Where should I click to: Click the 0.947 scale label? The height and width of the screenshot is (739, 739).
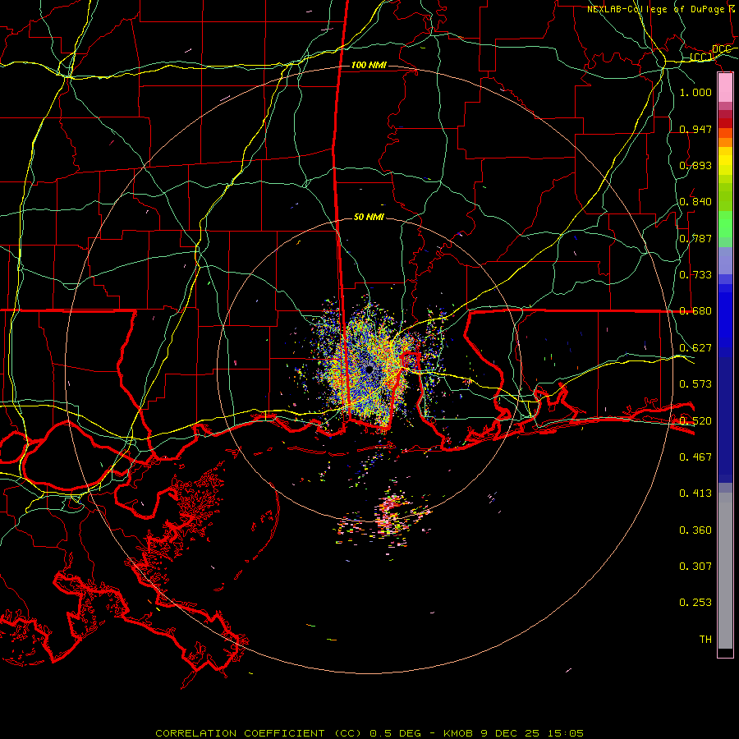point(695,129)
